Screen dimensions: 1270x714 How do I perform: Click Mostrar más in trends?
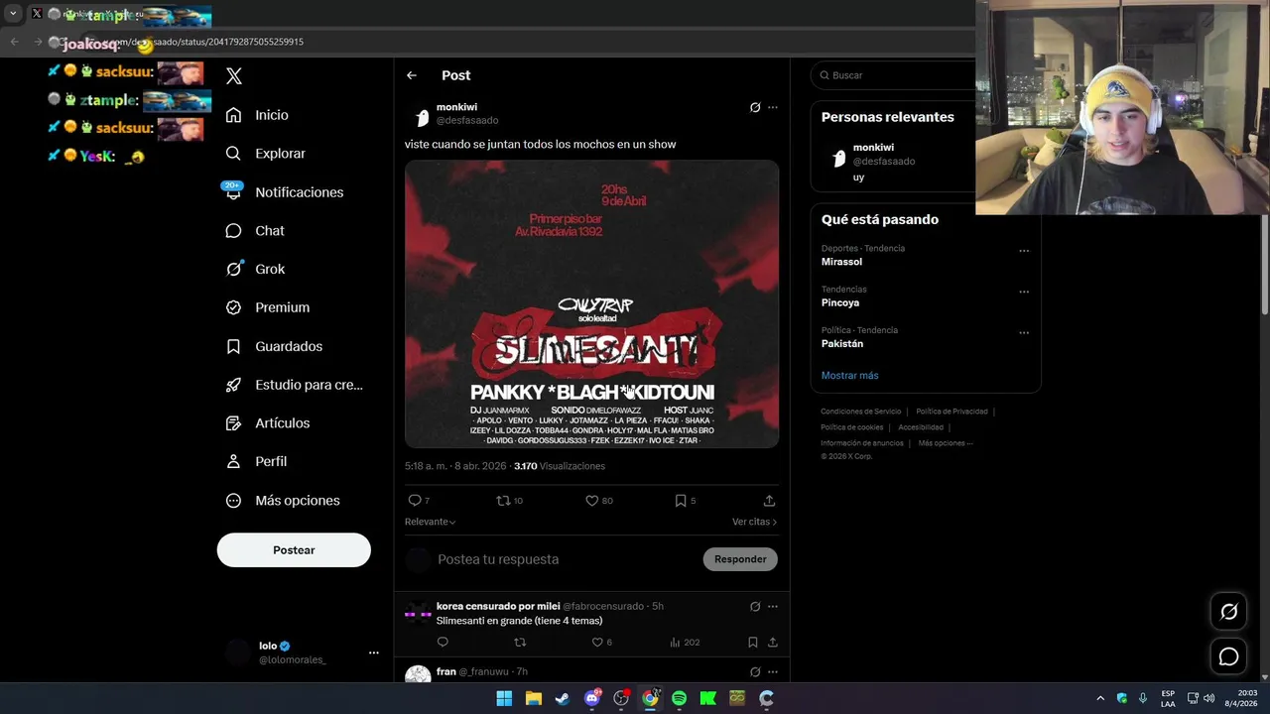click(x=849, y=376)
